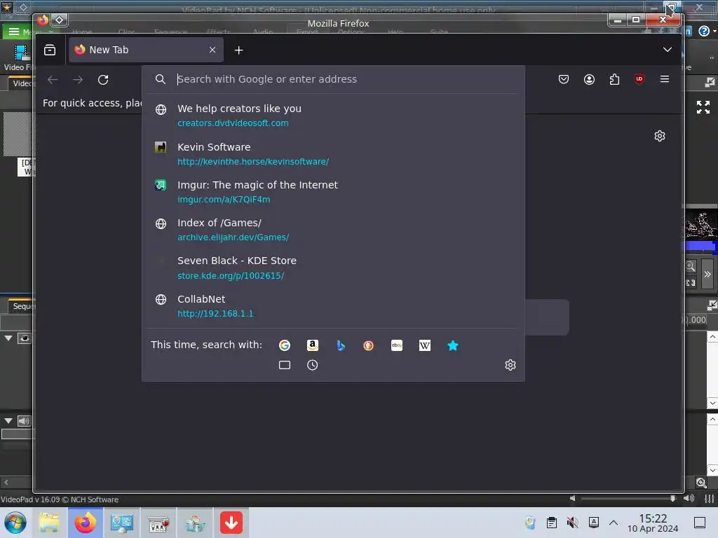Reload the current page
The height and width of the screenshot is (538, 718).
pyautogui.click(x=103, y=80)
